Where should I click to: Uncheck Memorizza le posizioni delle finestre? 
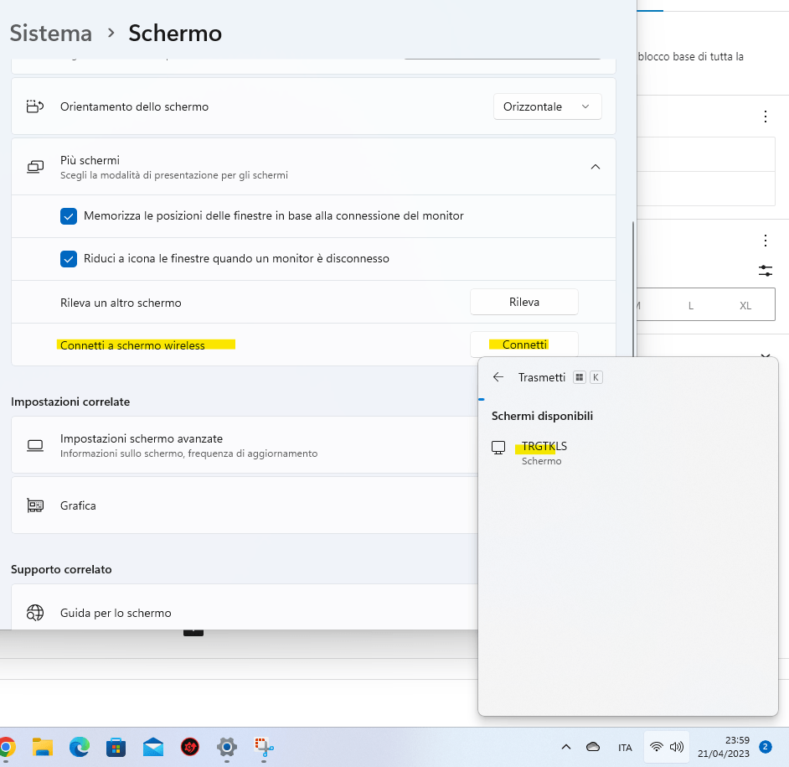(x=69, y=216)
